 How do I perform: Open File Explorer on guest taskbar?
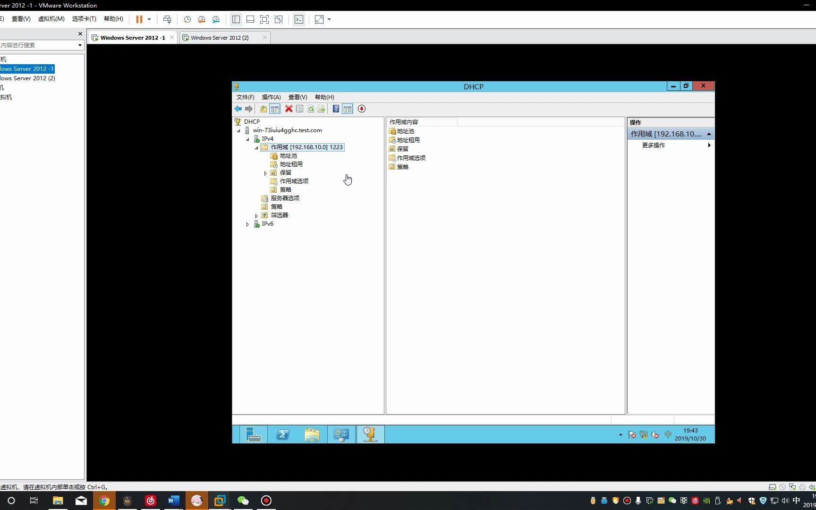point(312,434)
